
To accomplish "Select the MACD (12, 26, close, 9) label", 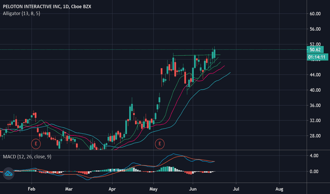I will (27, 157).
